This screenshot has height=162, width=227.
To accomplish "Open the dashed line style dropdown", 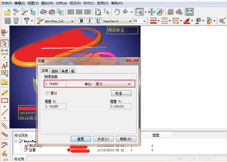I will tap(169, 21).
